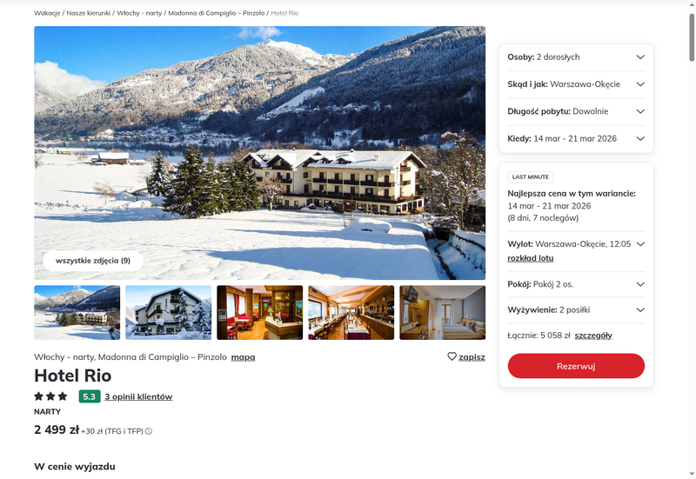
Task: Open the Skąd i jak departure selector
Action: click(576, 84)
